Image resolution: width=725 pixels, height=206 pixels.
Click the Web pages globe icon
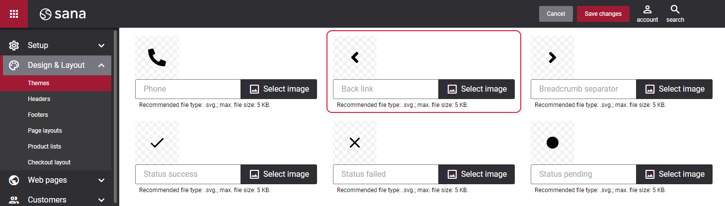(x=14, y=180)
